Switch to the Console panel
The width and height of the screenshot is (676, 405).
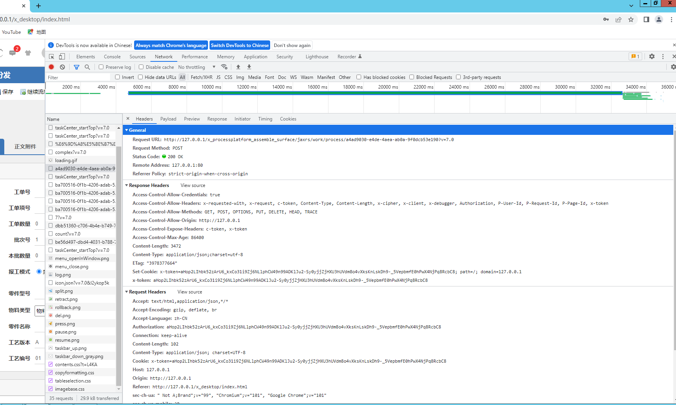[x=112, y=57]
